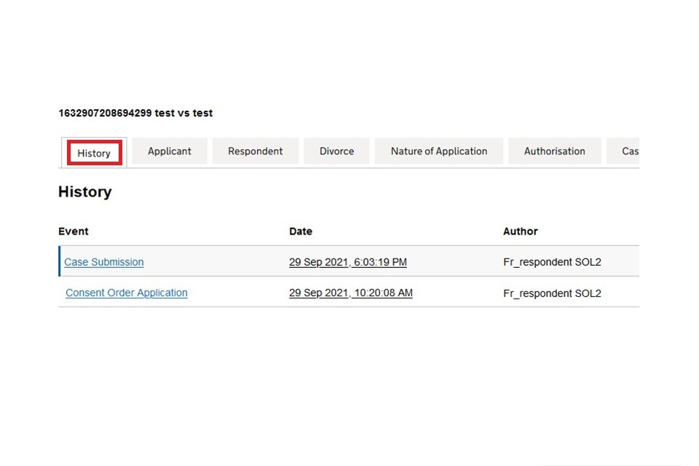Viewport: 699px width, 466px height.
Task: Click the 6:03:19 PM date entry
Action: point(347,262)
